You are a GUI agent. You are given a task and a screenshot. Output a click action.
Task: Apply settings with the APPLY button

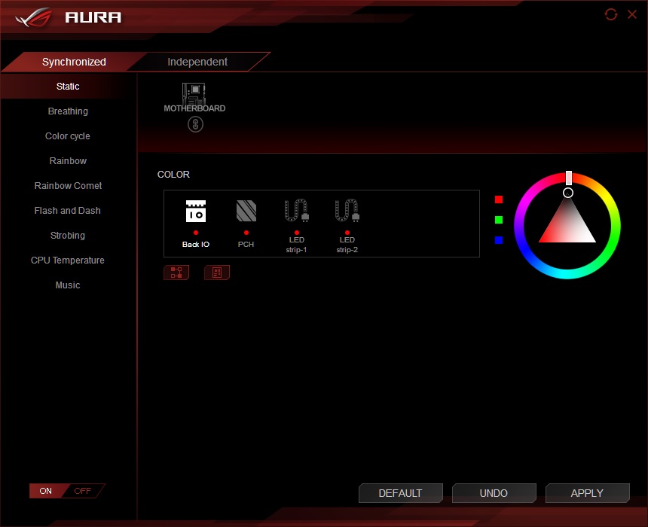point(587,493)
